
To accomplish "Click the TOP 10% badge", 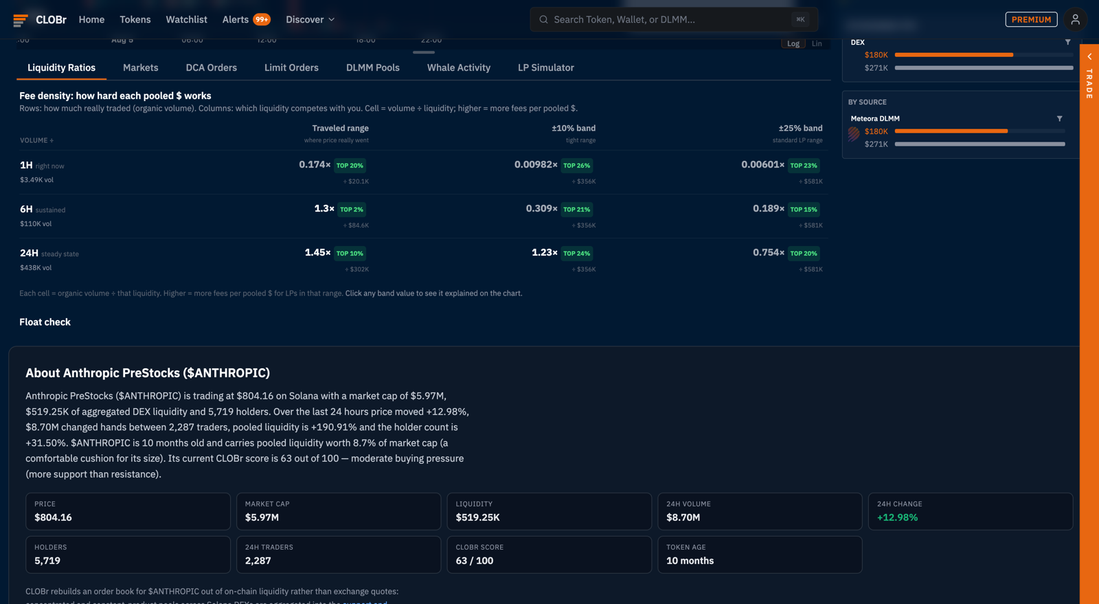I will click(350, 254).
